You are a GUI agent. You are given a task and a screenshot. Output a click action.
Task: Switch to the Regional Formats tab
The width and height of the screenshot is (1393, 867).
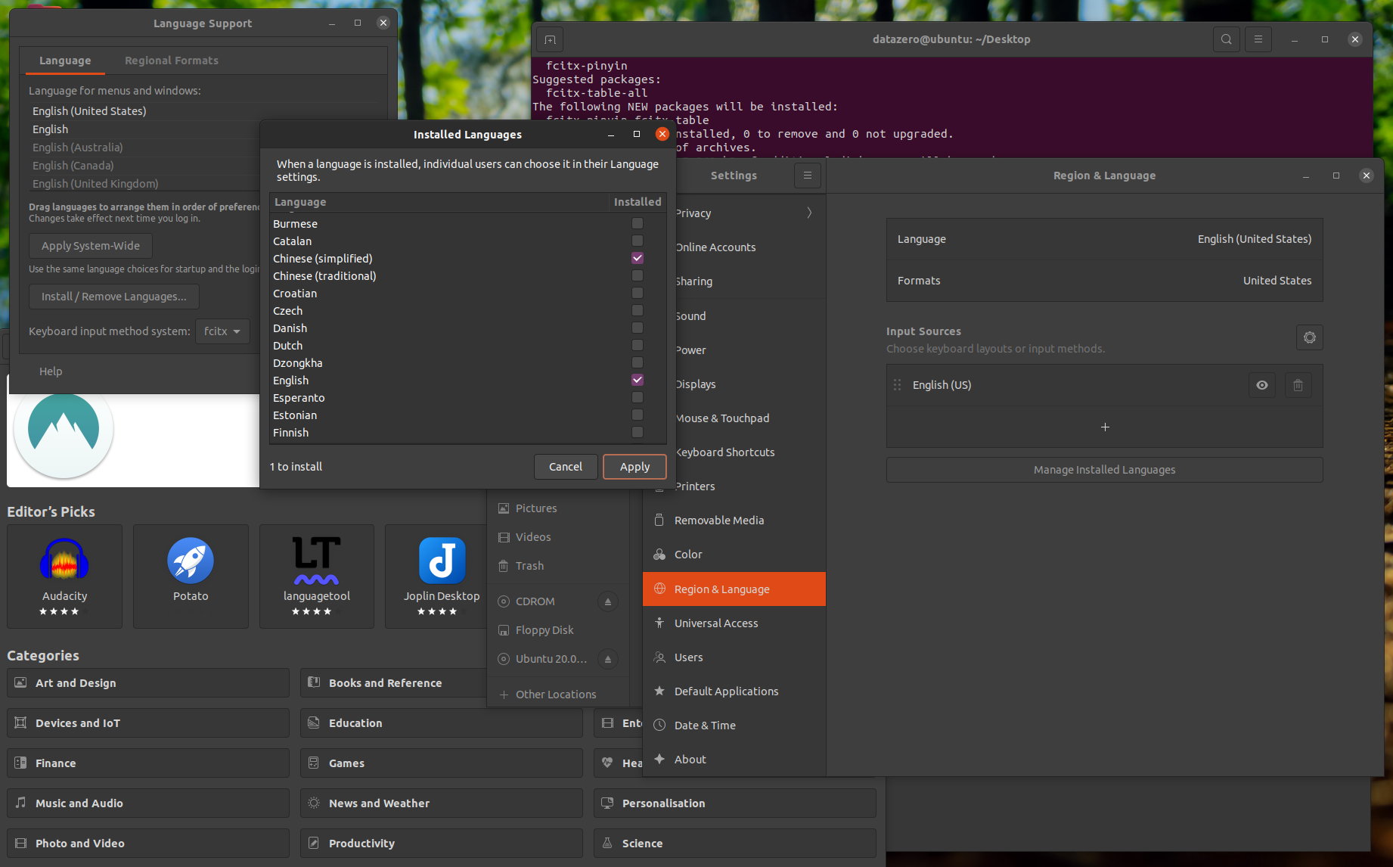point(172,61)
